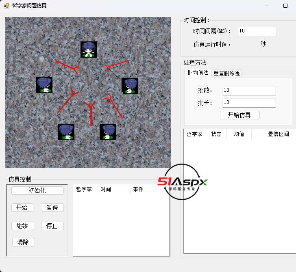The image size is (296, 272).
Task: Click the app icon in title bar
Action: pos(6,6)
